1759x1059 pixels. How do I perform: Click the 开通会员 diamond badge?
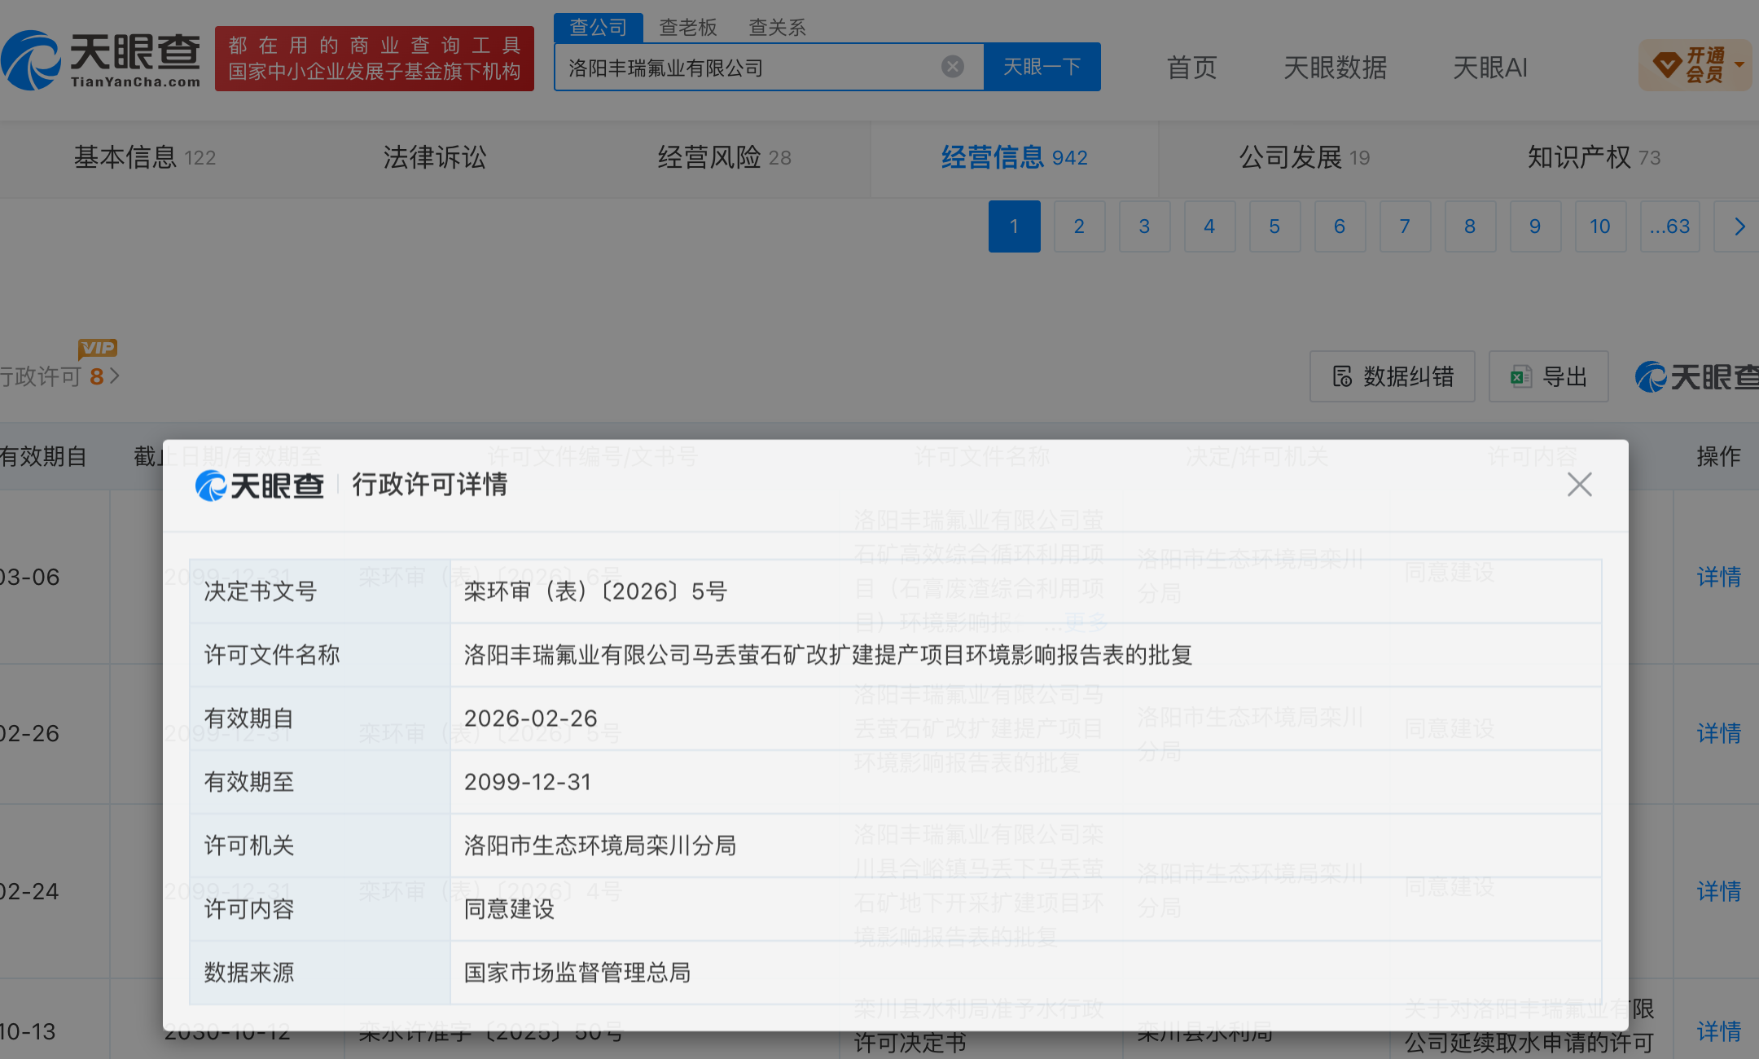[x=1694, y=65]
